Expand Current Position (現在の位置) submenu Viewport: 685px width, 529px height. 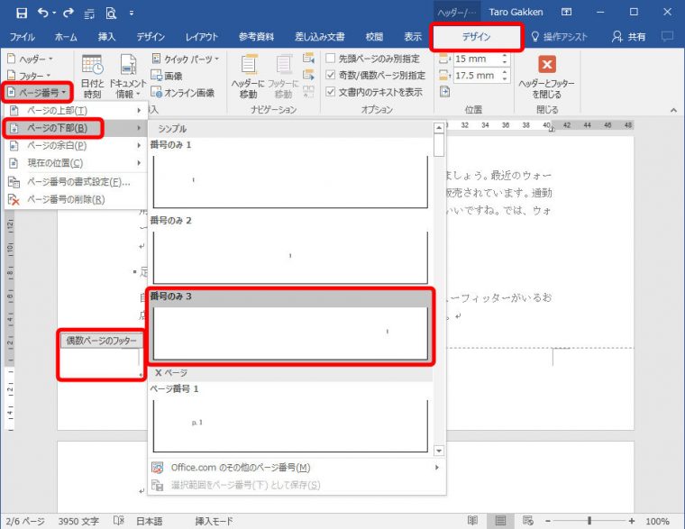pos(75,163)
